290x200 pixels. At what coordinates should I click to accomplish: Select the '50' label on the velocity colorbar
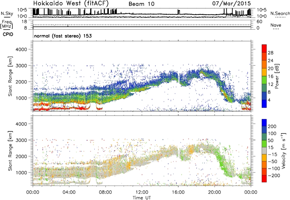tap(270, 140)
